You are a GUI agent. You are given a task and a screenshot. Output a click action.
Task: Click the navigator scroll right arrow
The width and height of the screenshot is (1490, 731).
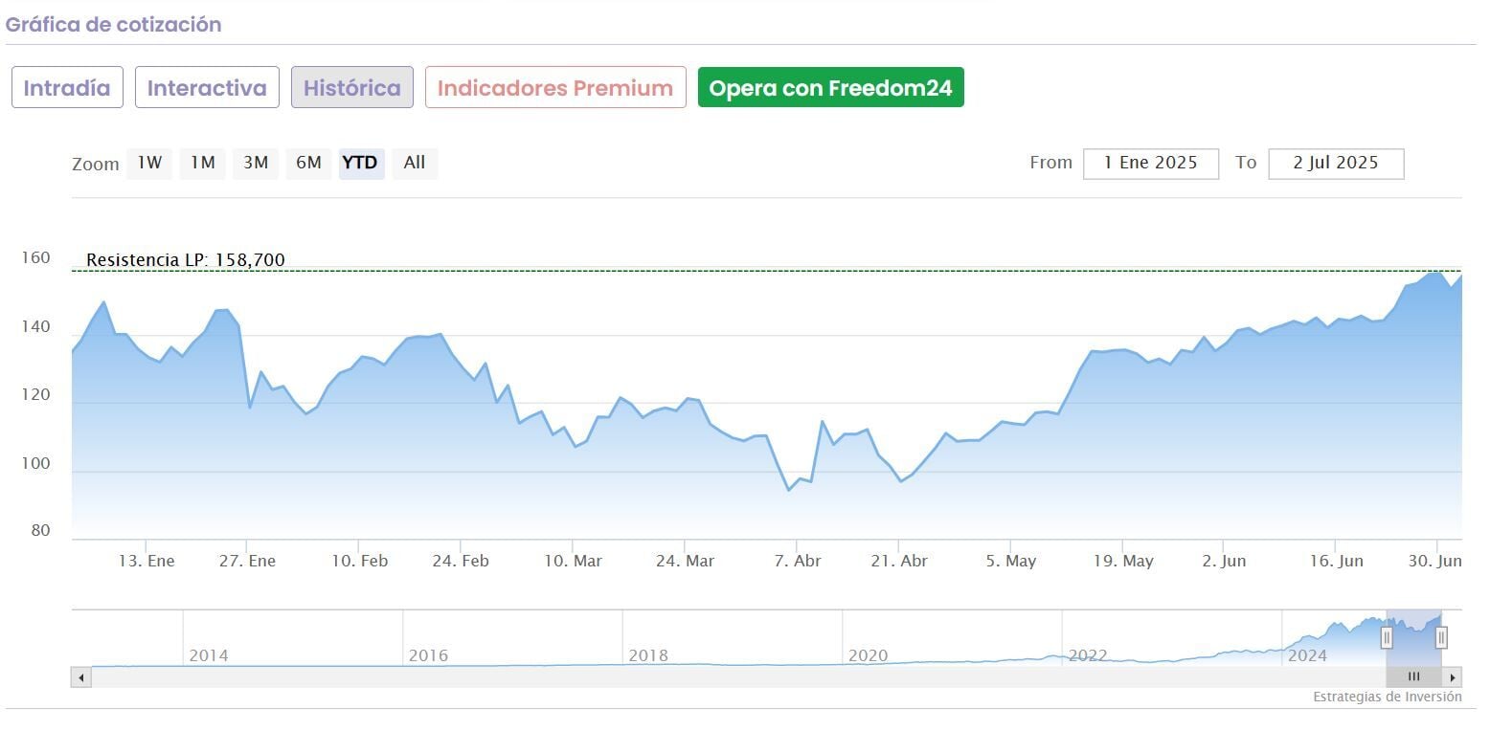coord(1453,677)
